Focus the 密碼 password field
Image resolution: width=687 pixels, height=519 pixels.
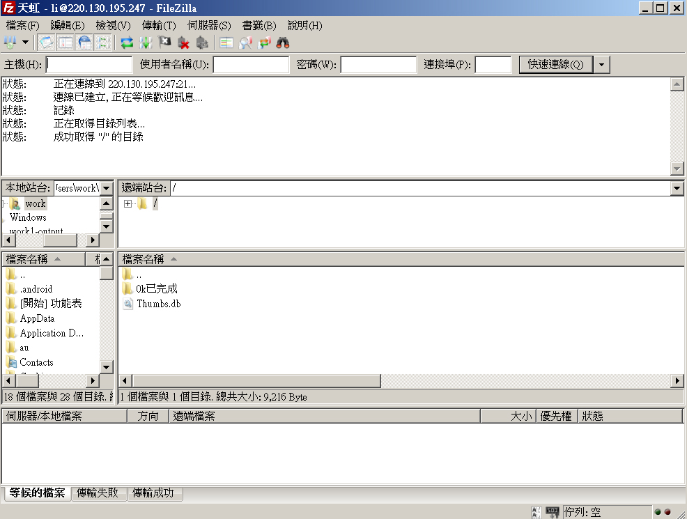378,64
